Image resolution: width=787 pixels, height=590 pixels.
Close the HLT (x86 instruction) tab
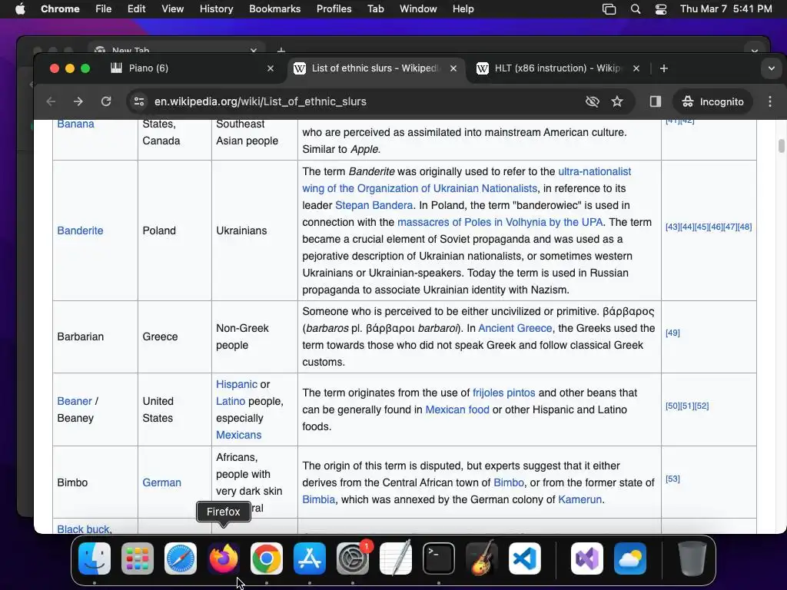(636, 68)
